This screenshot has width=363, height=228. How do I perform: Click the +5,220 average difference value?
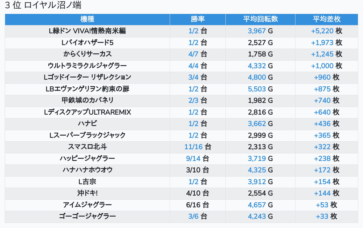(322, 31)
